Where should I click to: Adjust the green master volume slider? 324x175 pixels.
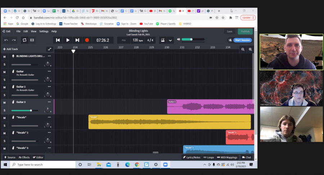(193, 39)
